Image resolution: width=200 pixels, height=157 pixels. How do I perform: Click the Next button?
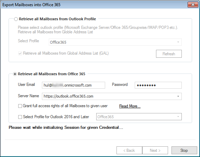tap(155, 150)
